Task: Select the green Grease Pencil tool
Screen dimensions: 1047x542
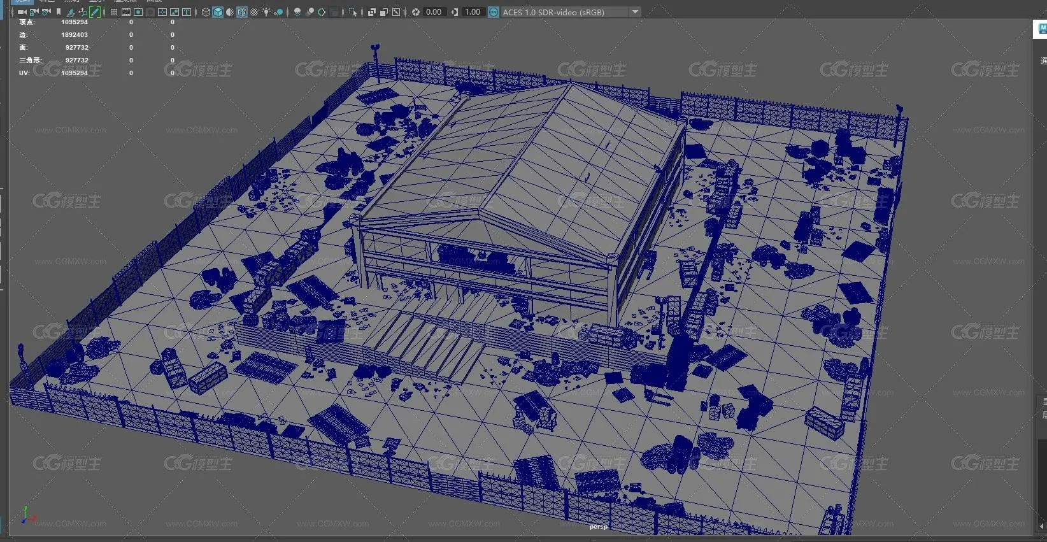Action: point(95,12)
